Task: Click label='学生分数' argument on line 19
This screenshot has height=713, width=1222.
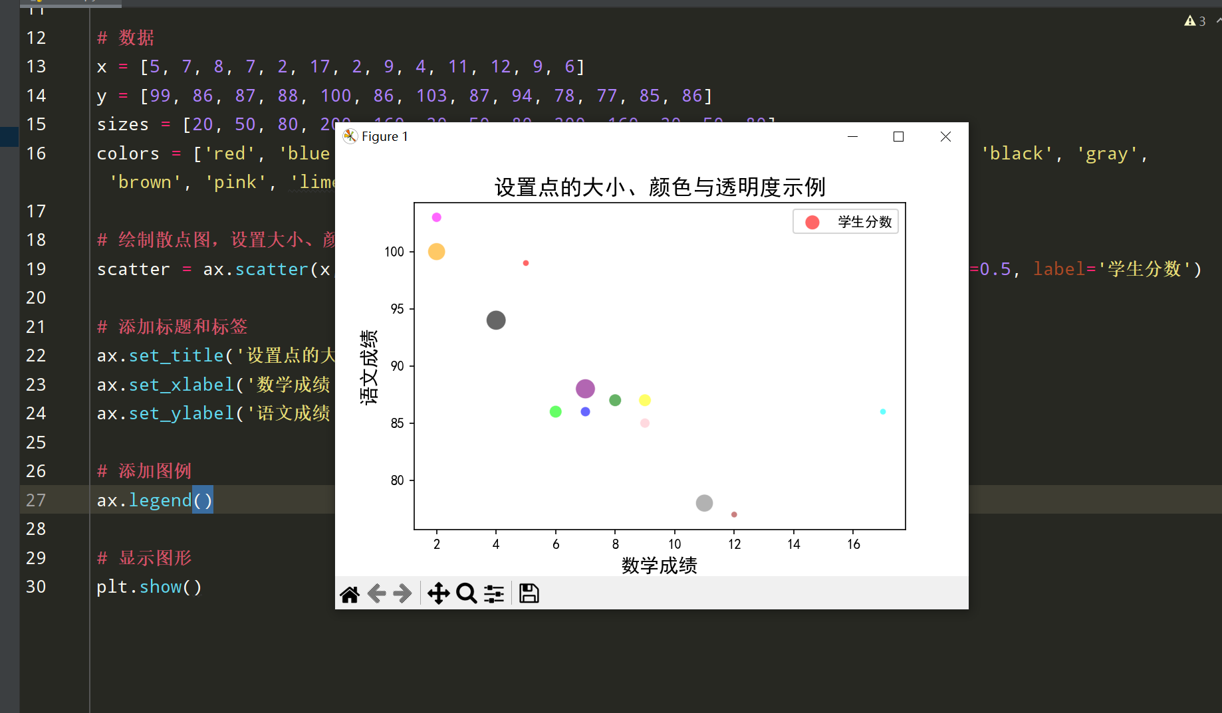Action: pyautogui.click(x=1113, y=269)
